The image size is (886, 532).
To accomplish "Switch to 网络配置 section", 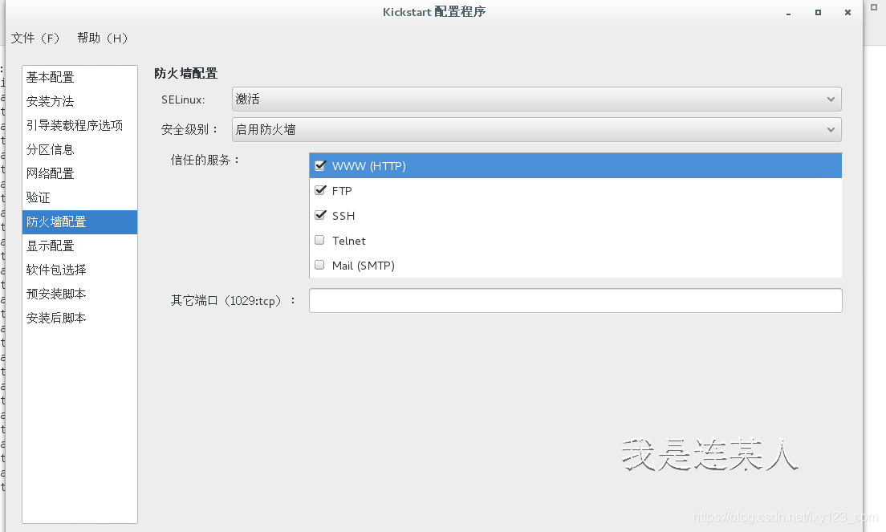I will [x=79, y=173].
